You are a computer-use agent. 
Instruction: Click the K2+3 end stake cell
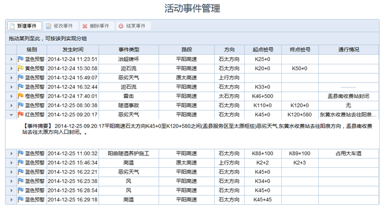click(x=300, y=163)
